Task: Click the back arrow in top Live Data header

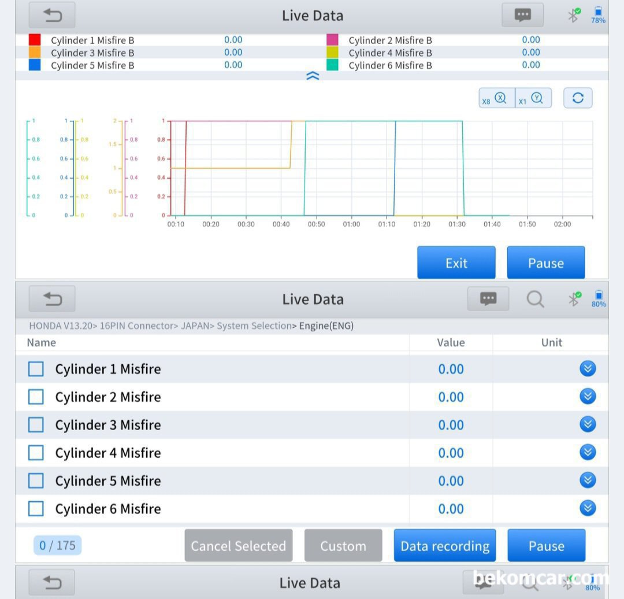Action: pyautogui.click(x=52, y=16)
